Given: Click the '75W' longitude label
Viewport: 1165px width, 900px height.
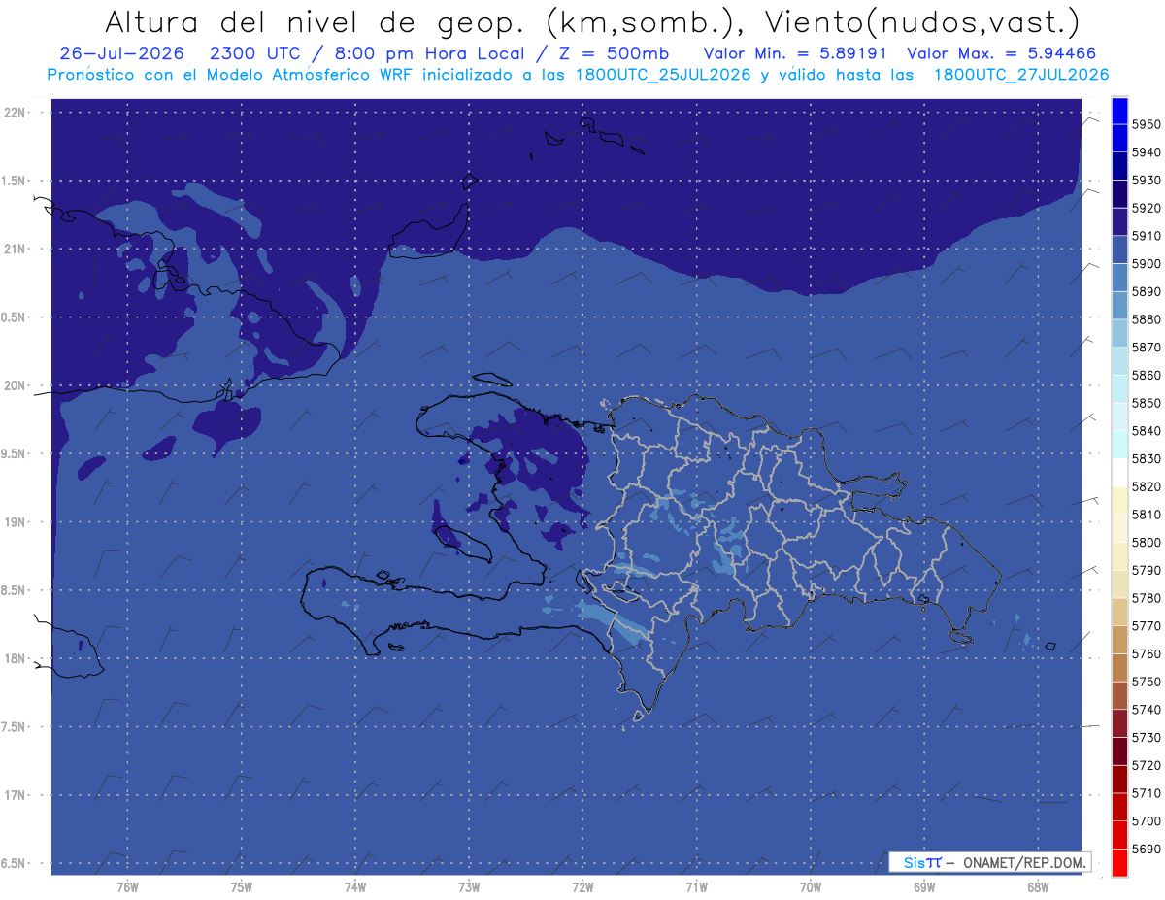Looking at the screenshot, I should tap(242, 887).
